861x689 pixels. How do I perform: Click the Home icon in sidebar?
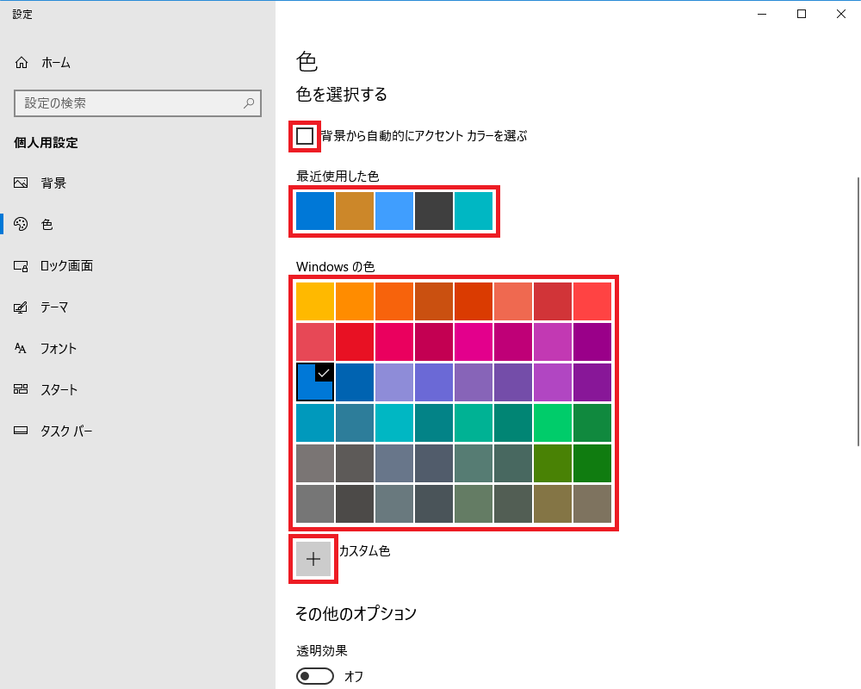[x=22, y=63]
